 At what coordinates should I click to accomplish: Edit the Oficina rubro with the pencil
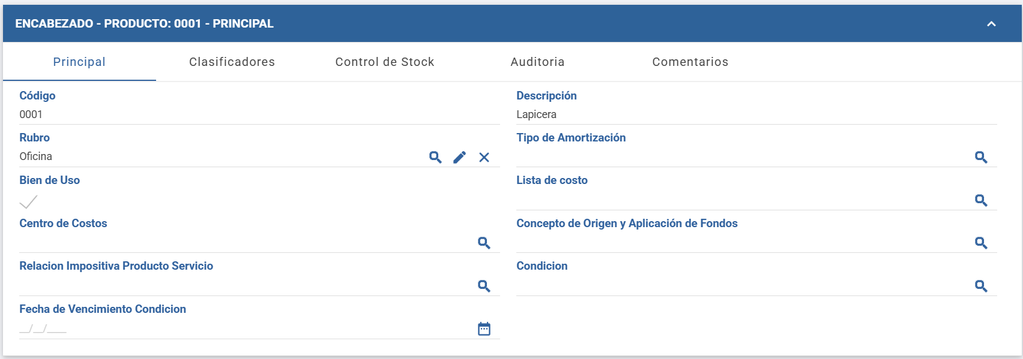click(459, 157)
